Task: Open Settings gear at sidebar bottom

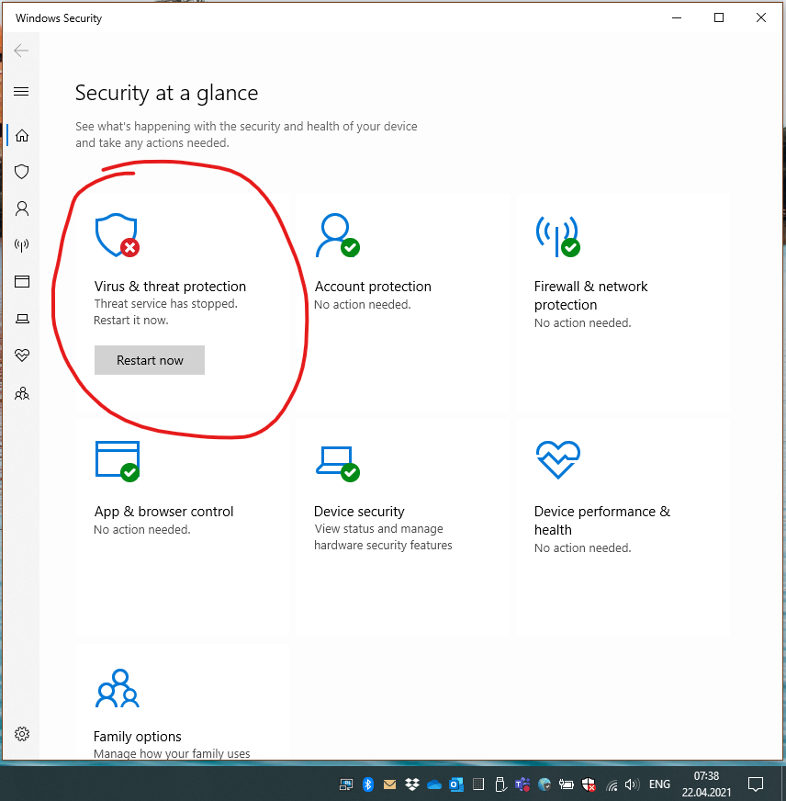Action: (x=22, y=734)
